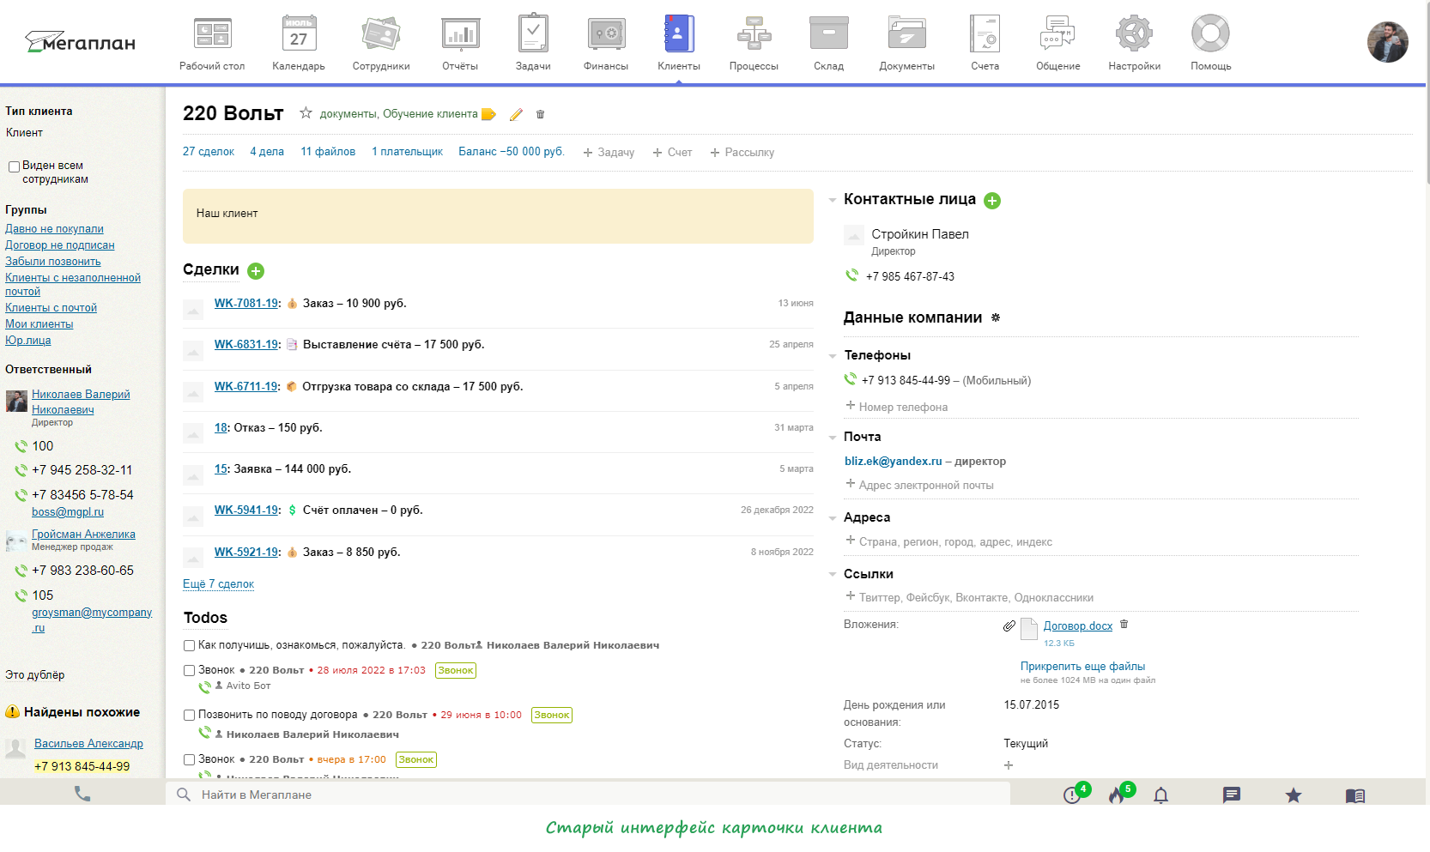
Task: Open 1 плательщик tab
Action: click(x=408, y=152)
